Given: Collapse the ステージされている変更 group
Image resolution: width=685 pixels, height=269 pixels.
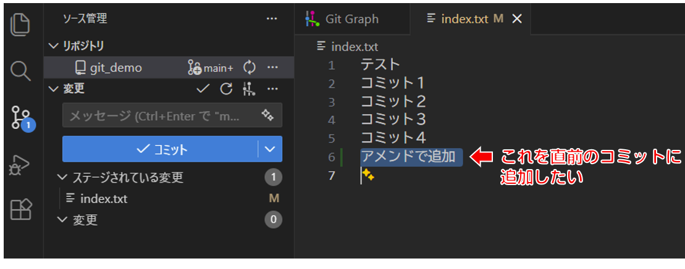Looking at the screenshot, I should point(61,178).
